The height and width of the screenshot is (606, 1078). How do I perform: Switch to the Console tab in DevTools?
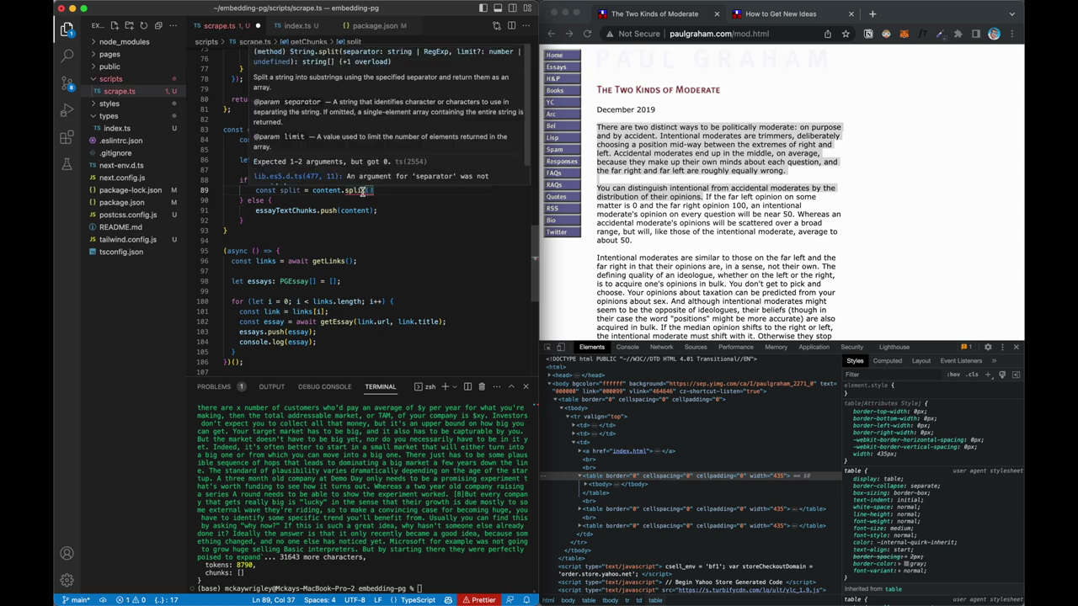[627, 347]
